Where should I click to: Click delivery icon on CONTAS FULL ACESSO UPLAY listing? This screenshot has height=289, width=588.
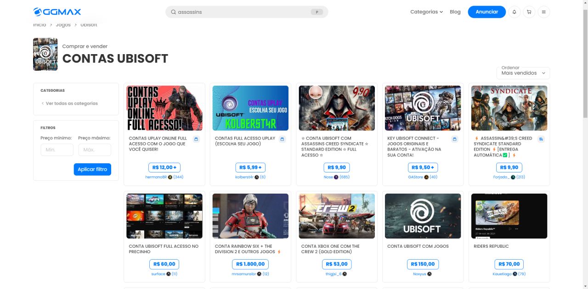click(x=282, y=139)
